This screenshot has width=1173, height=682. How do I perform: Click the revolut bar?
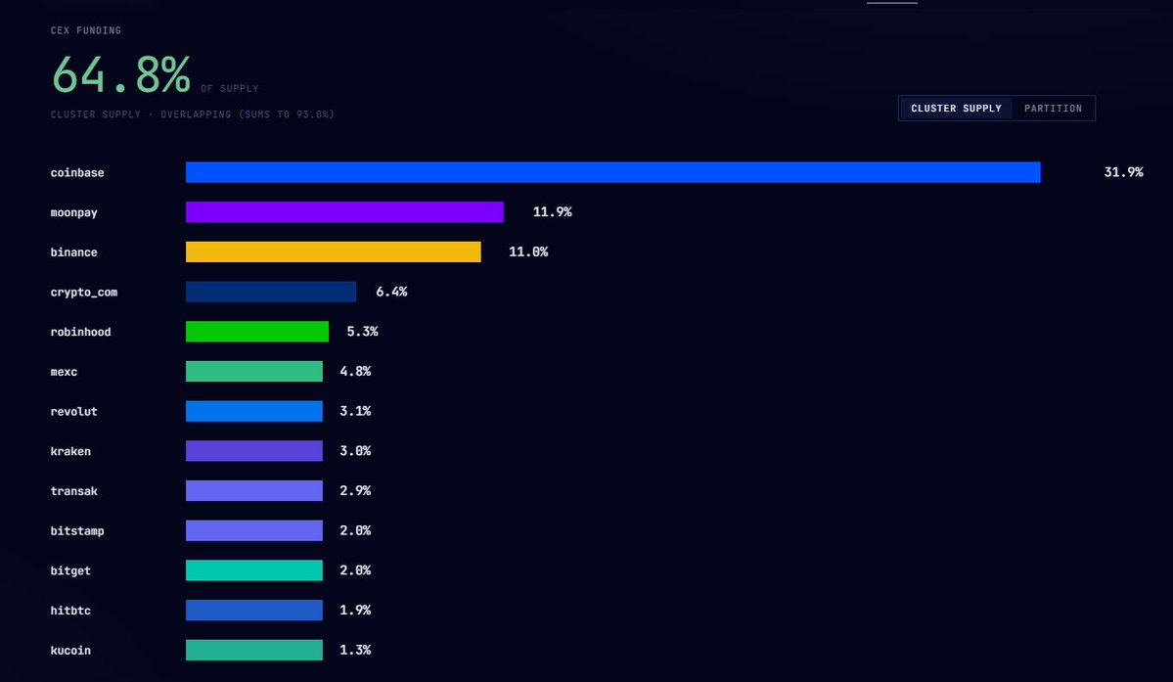tap(253, 411)
